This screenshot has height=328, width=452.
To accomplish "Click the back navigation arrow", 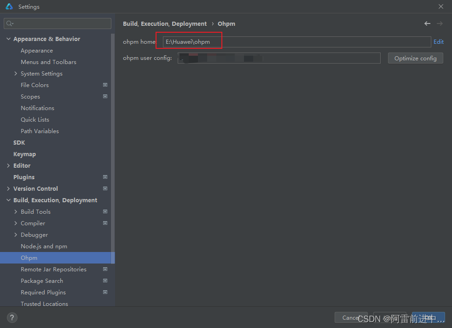I will pyautogui.click(x=427, y=23).
